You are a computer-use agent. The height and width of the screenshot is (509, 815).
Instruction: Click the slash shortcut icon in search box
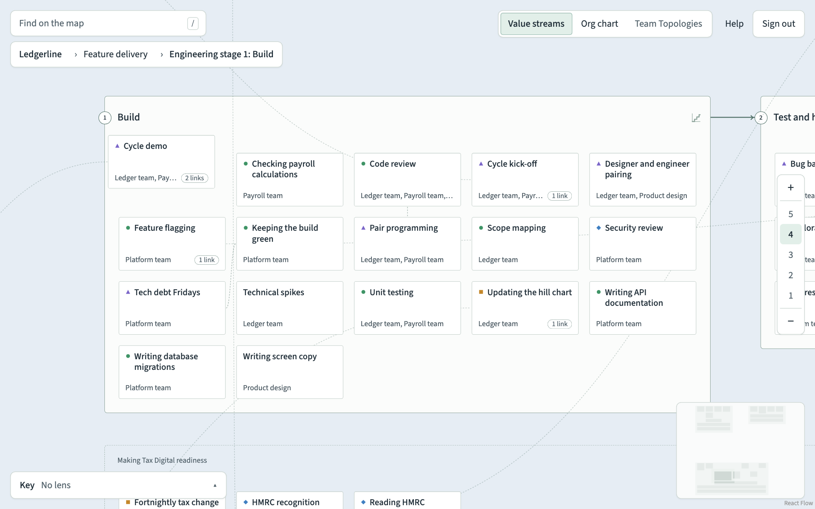coord(193,23)
